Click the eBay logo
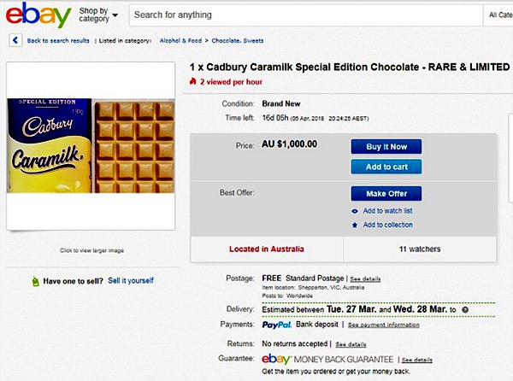The image size is (513, 381). [38, 15]
